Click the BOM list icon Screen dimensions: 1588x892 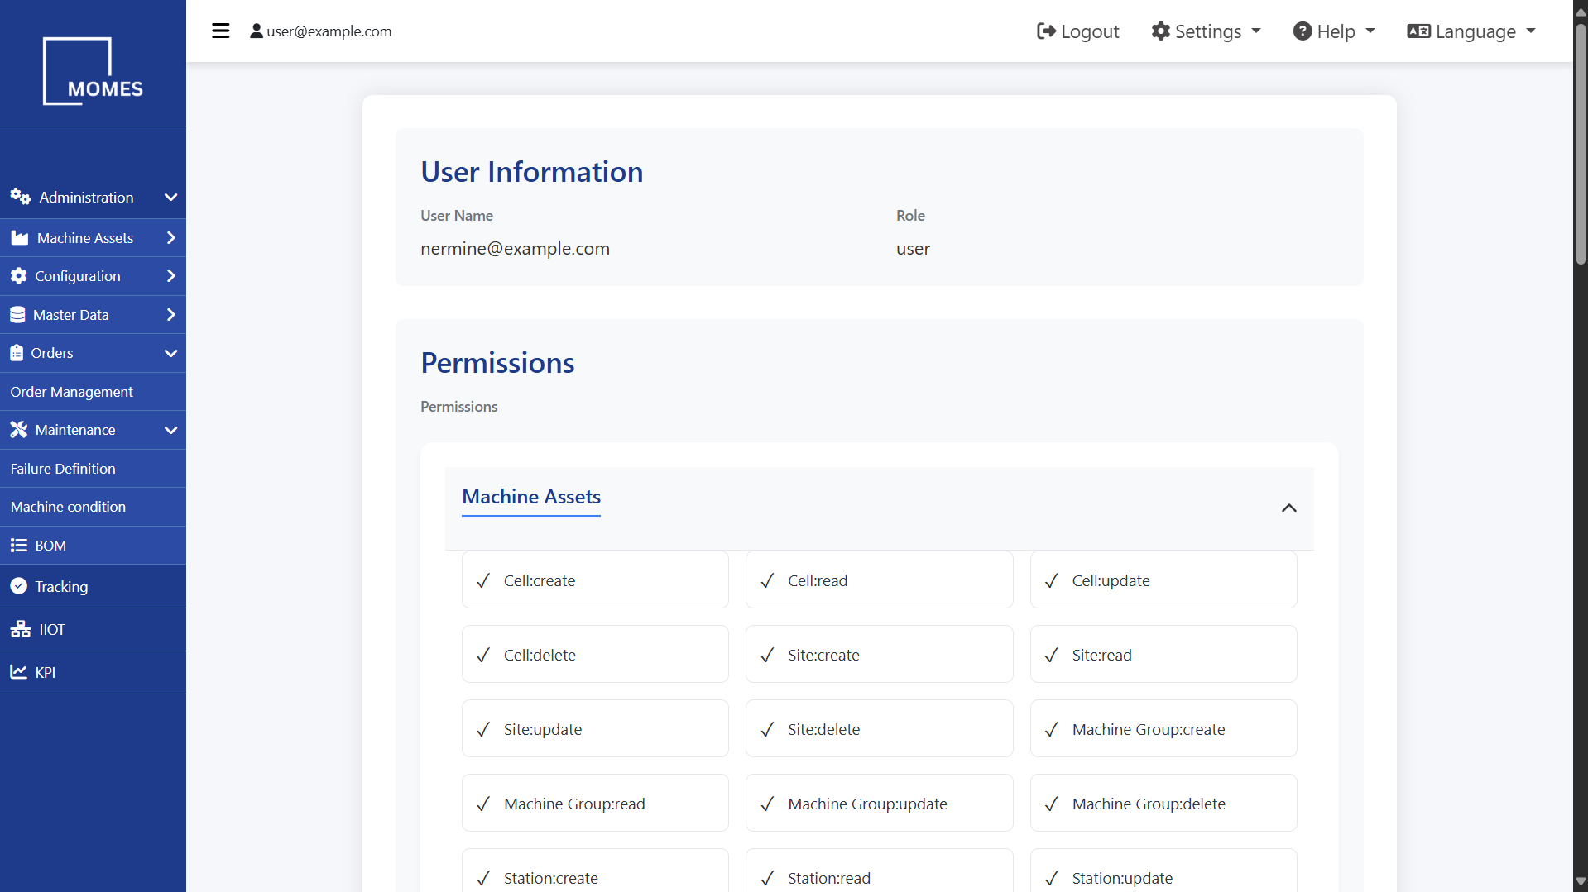pyautogui.click(x=19, y=546)
